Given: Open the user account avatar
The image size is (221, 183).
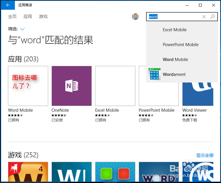Looking at the screenshot, I should click(x=135, y=17).
